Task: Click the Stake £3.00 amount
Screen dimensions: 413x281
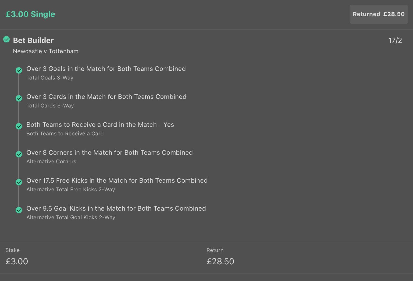Action: (17, 261)
